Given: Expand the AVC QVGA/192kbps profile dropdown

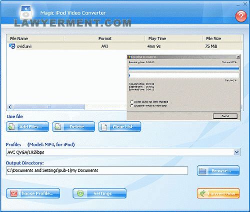Looking at the screenshot, I should (x=236, y=152).
